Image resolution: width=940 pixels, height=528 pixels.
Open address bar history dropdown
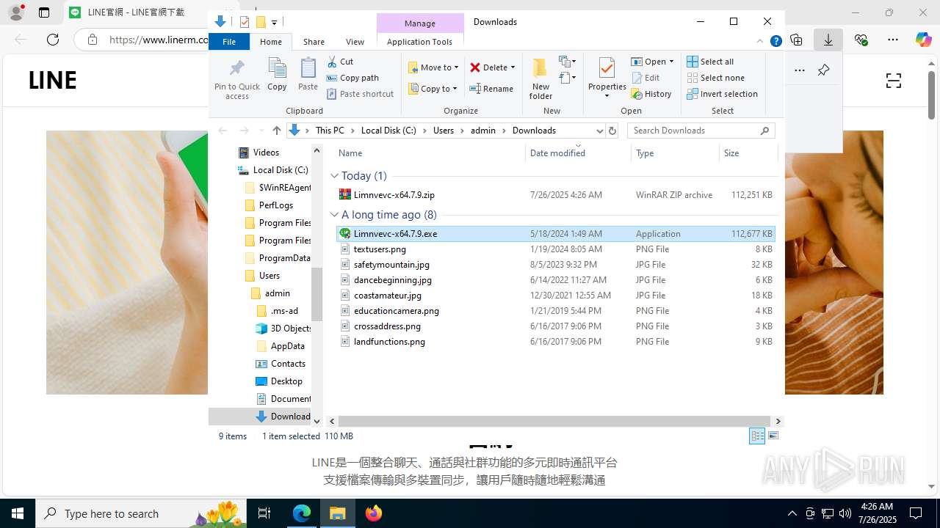599,131
